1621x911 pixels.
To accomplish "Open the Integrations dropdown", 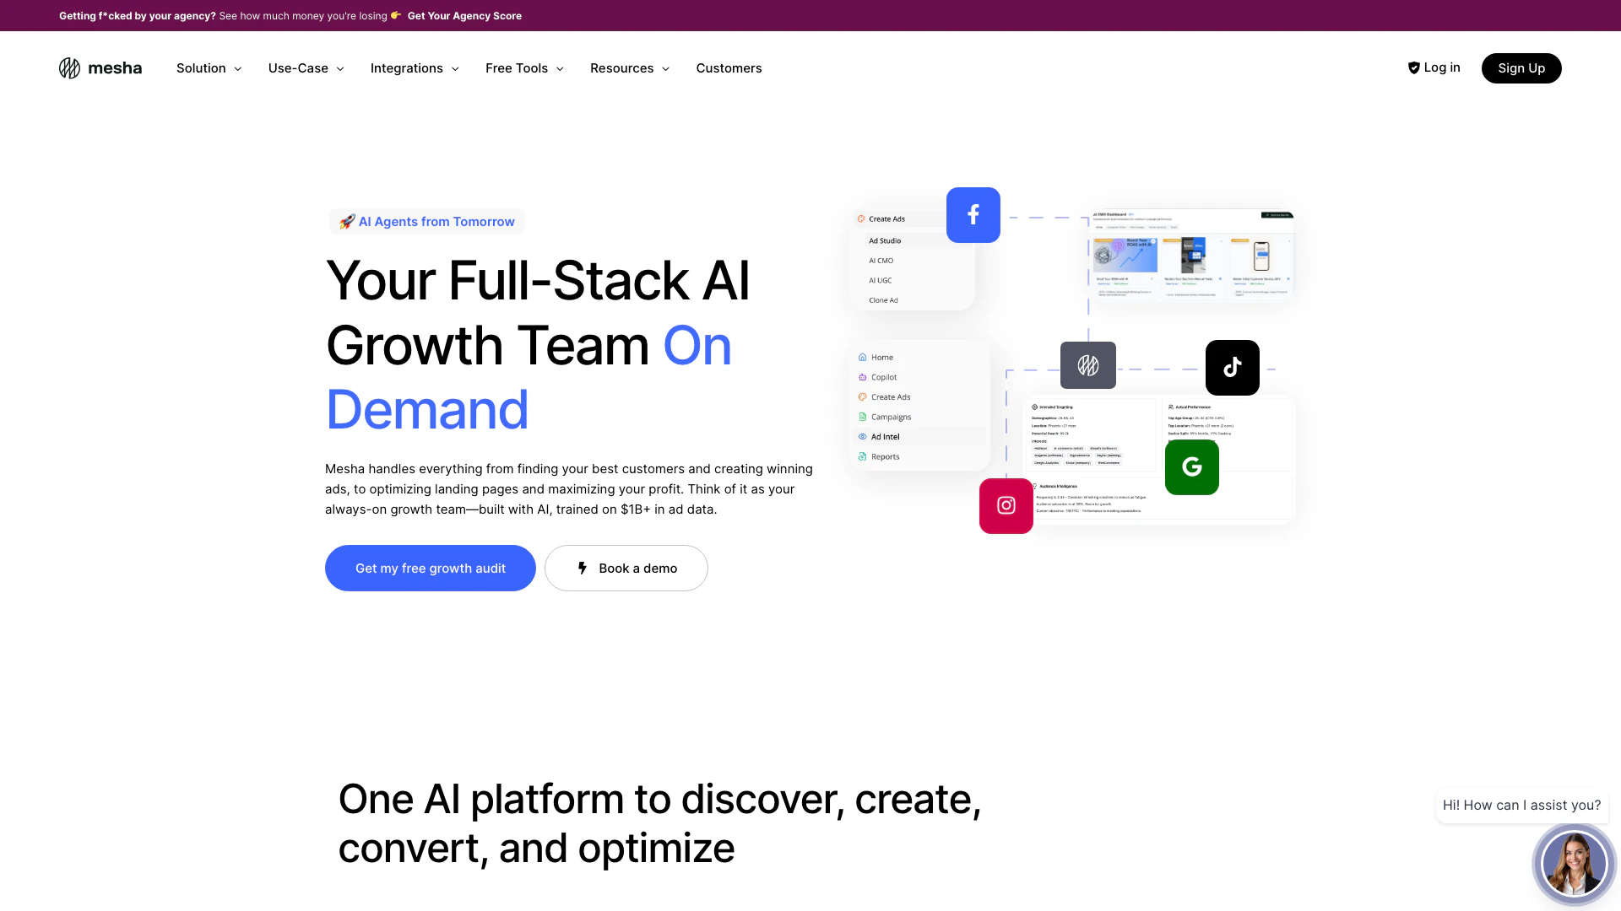I will pos(415,68).
